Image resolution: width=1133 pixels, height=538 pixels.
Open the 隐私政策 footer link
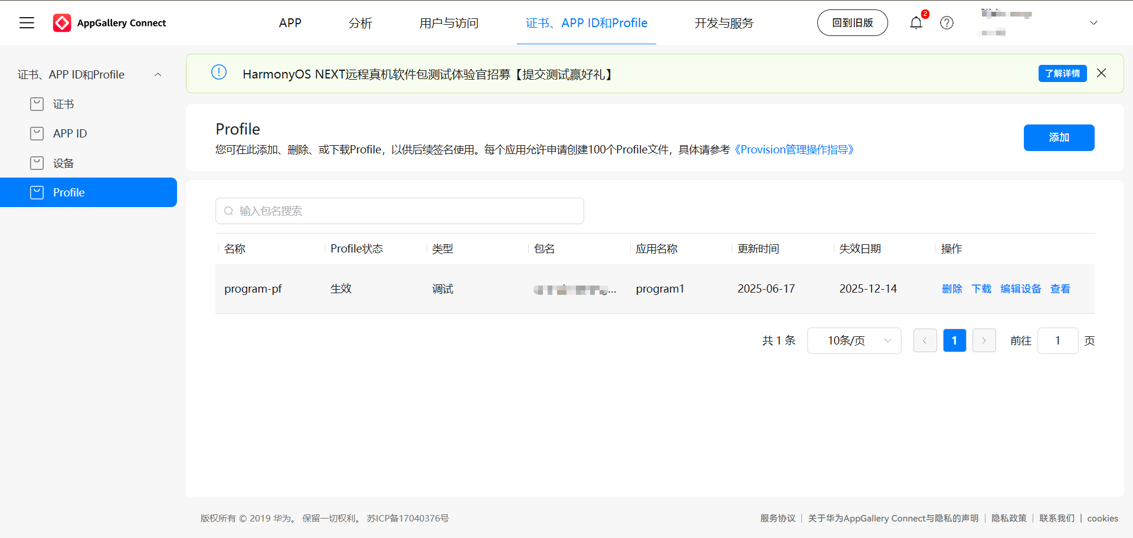(x=1008, y=518)
